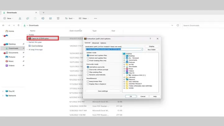The width and height of the screenshot is (224, 126).
Task: Enable the Keep broken files checkbox
Action: tap(88, 81)
